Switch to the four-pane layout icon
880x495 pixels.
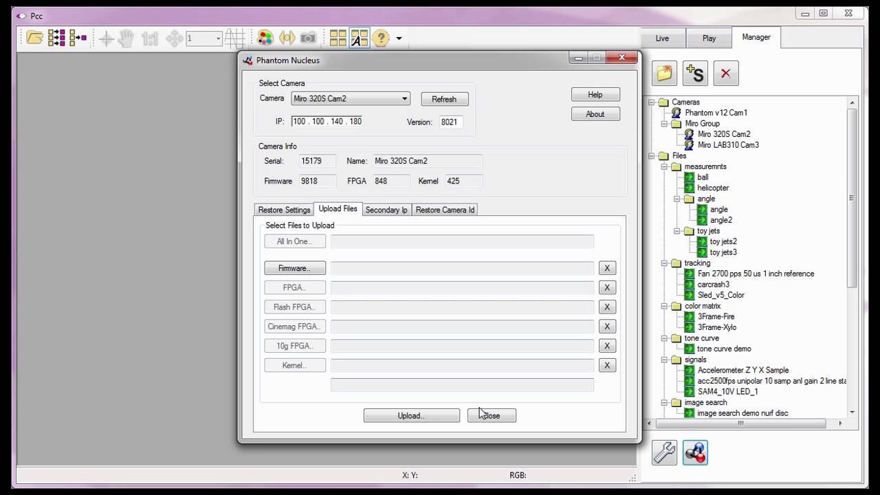coord(338,38)
